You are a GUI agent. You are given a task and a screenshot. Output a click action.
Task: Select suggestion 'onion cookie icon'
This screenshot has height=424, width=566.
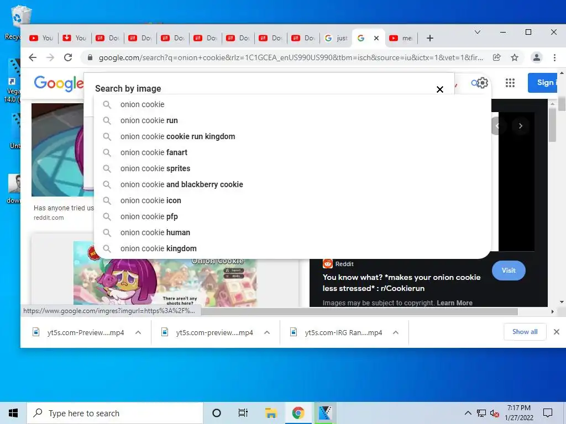(292, 200)
